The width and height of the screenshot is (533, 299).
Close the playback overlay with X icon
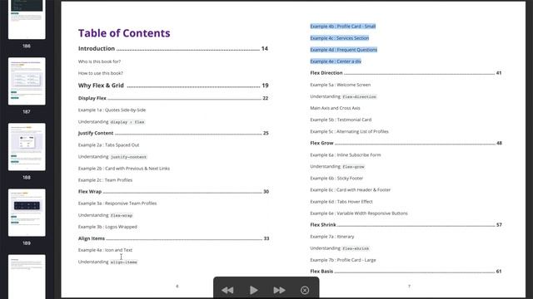point(305,290)
